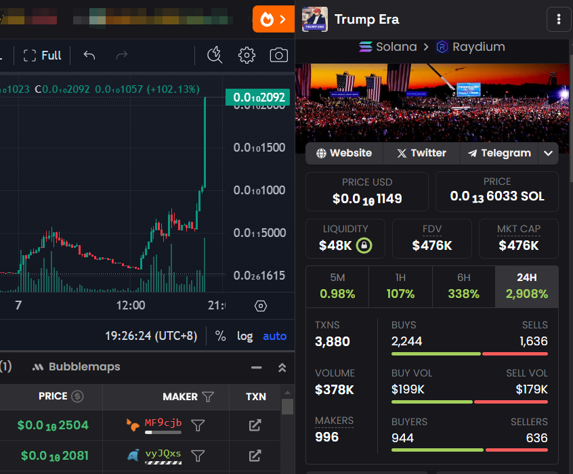Open the token Twitter link
The width and height of the screenshot is (573, 474).
[x=421, y=153]
